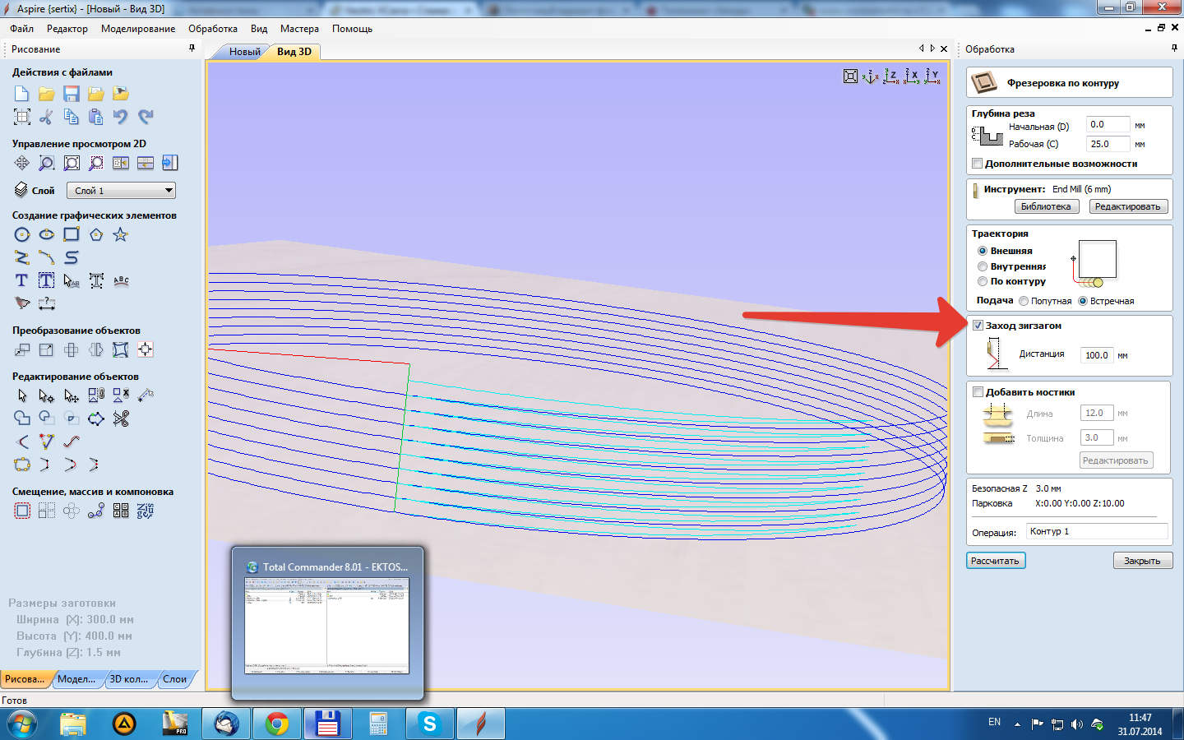This screenshot has width=1184, height=740.
Task: Select the По контуру trajectory radio button
Action: tap(983, 281)
